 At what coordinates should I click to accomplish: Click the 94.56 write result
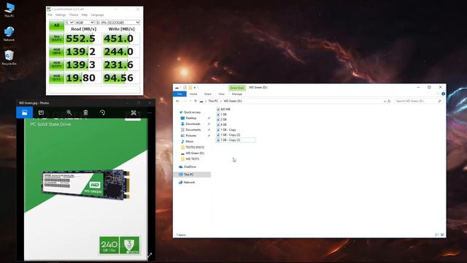point(121,78)
